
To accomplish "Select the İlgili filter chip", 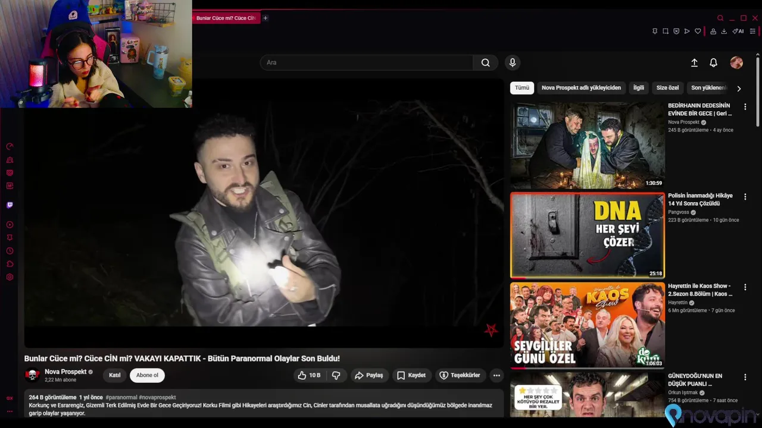I will pyautogui.click(x=638, y=88).
